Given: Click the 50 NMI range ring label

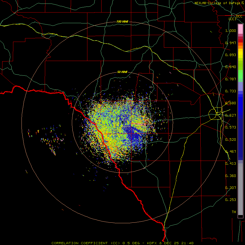Looking at the screenshot, I should click(122, 72).
